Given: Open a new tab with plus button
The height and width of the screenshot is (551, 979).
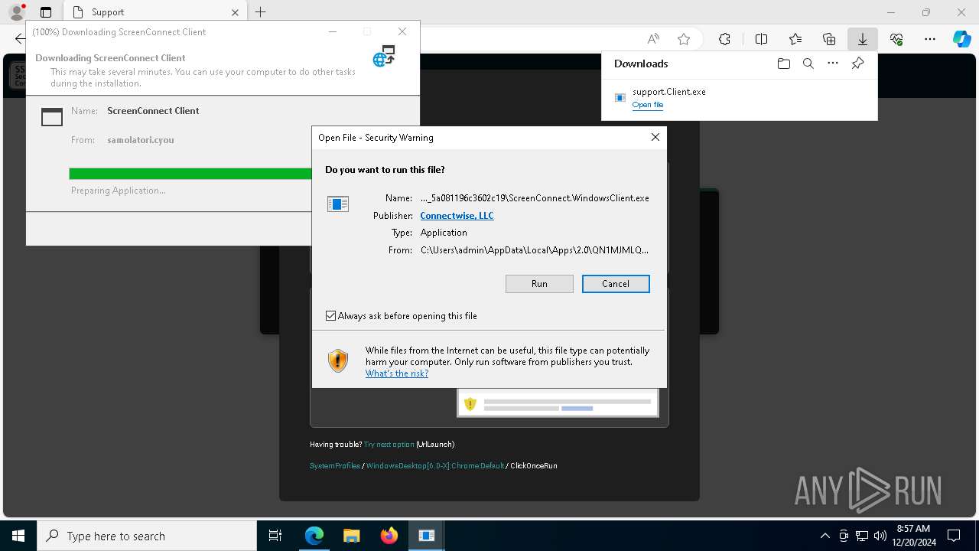Looking at the screenshot, I should [x=261, y=12].
